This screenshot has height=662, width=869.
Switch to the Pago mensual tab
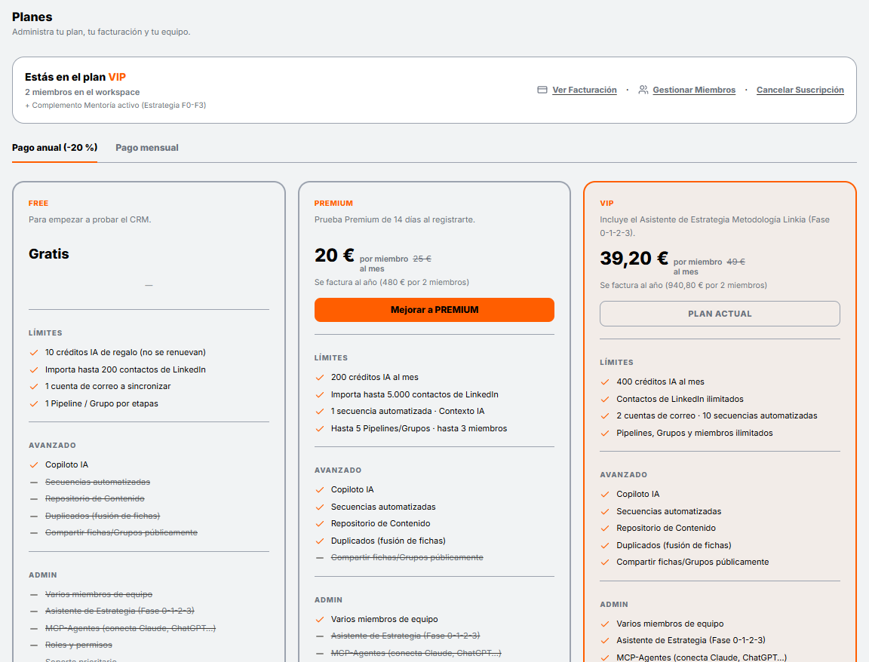point(147,147)
